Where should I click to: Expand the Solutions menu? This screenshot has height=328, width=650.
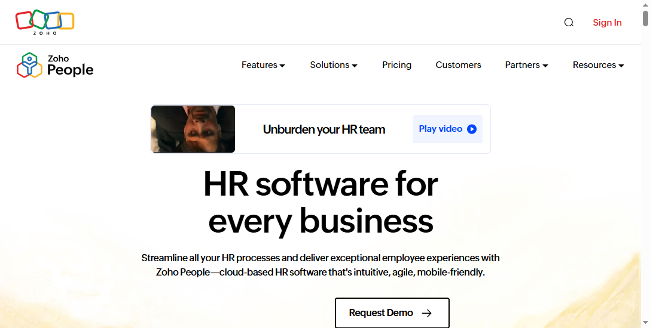tap(334, 65)
